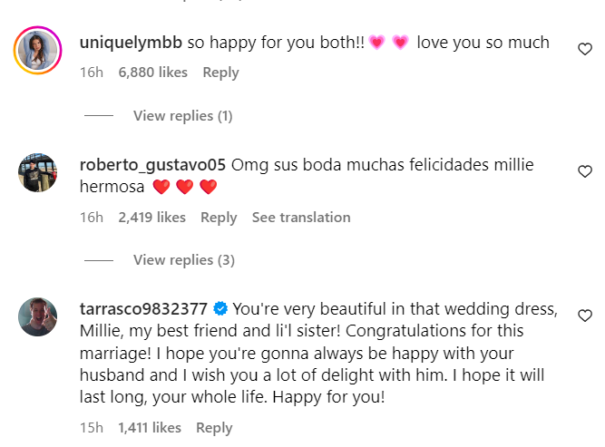The height and width of the screenshot is (447, 605).
Task: Like roberto_gustavo05's comment with heart icon
Action: pyautogui.click(x=585, y=171)
